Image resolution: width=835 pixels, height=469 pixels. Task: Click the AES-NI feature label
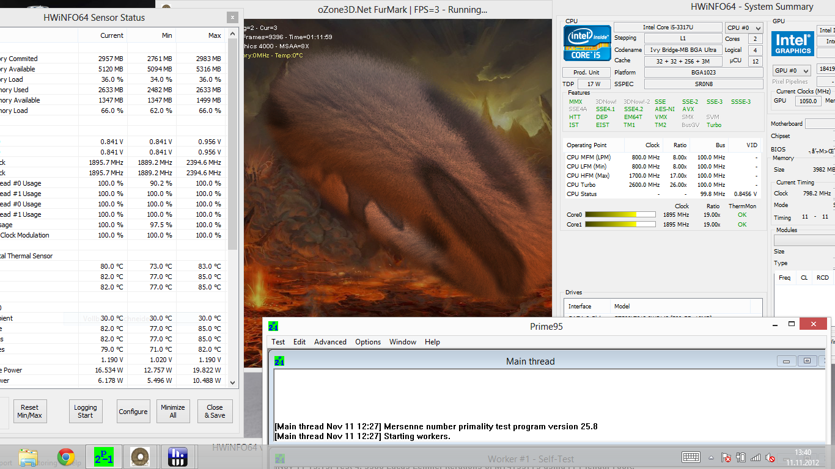664,109
